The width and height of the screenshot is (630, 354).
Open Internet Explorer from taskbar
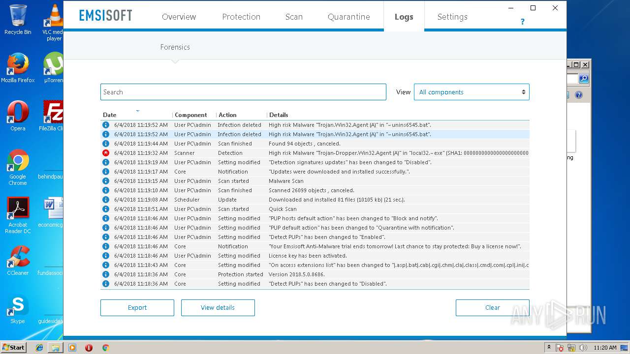(39, 348)
